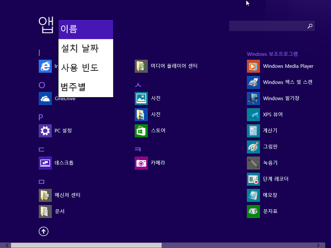The image size is (331, 248).
Task: Click the scrollbar left arrow
Action: [x=7, y=245]
